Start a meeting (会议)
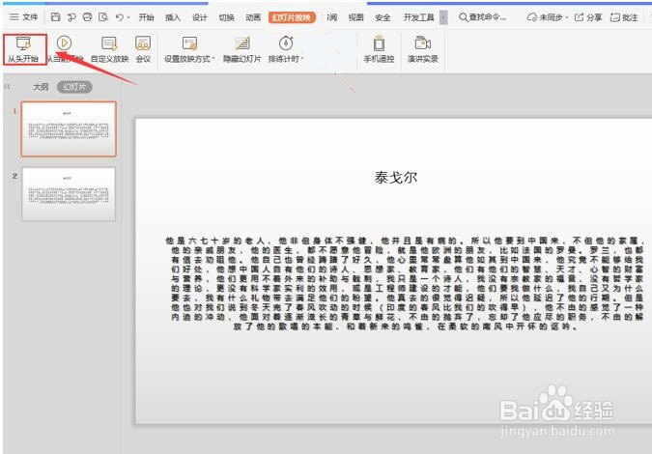Screen dimensions: 652x454 click(143, 49)
